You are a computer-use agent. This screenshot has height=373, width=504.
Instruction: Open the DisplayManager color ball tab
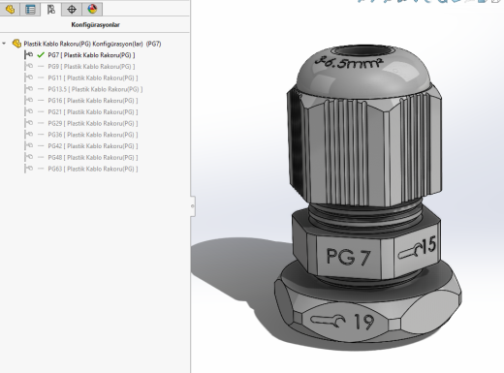coord(92,9)
